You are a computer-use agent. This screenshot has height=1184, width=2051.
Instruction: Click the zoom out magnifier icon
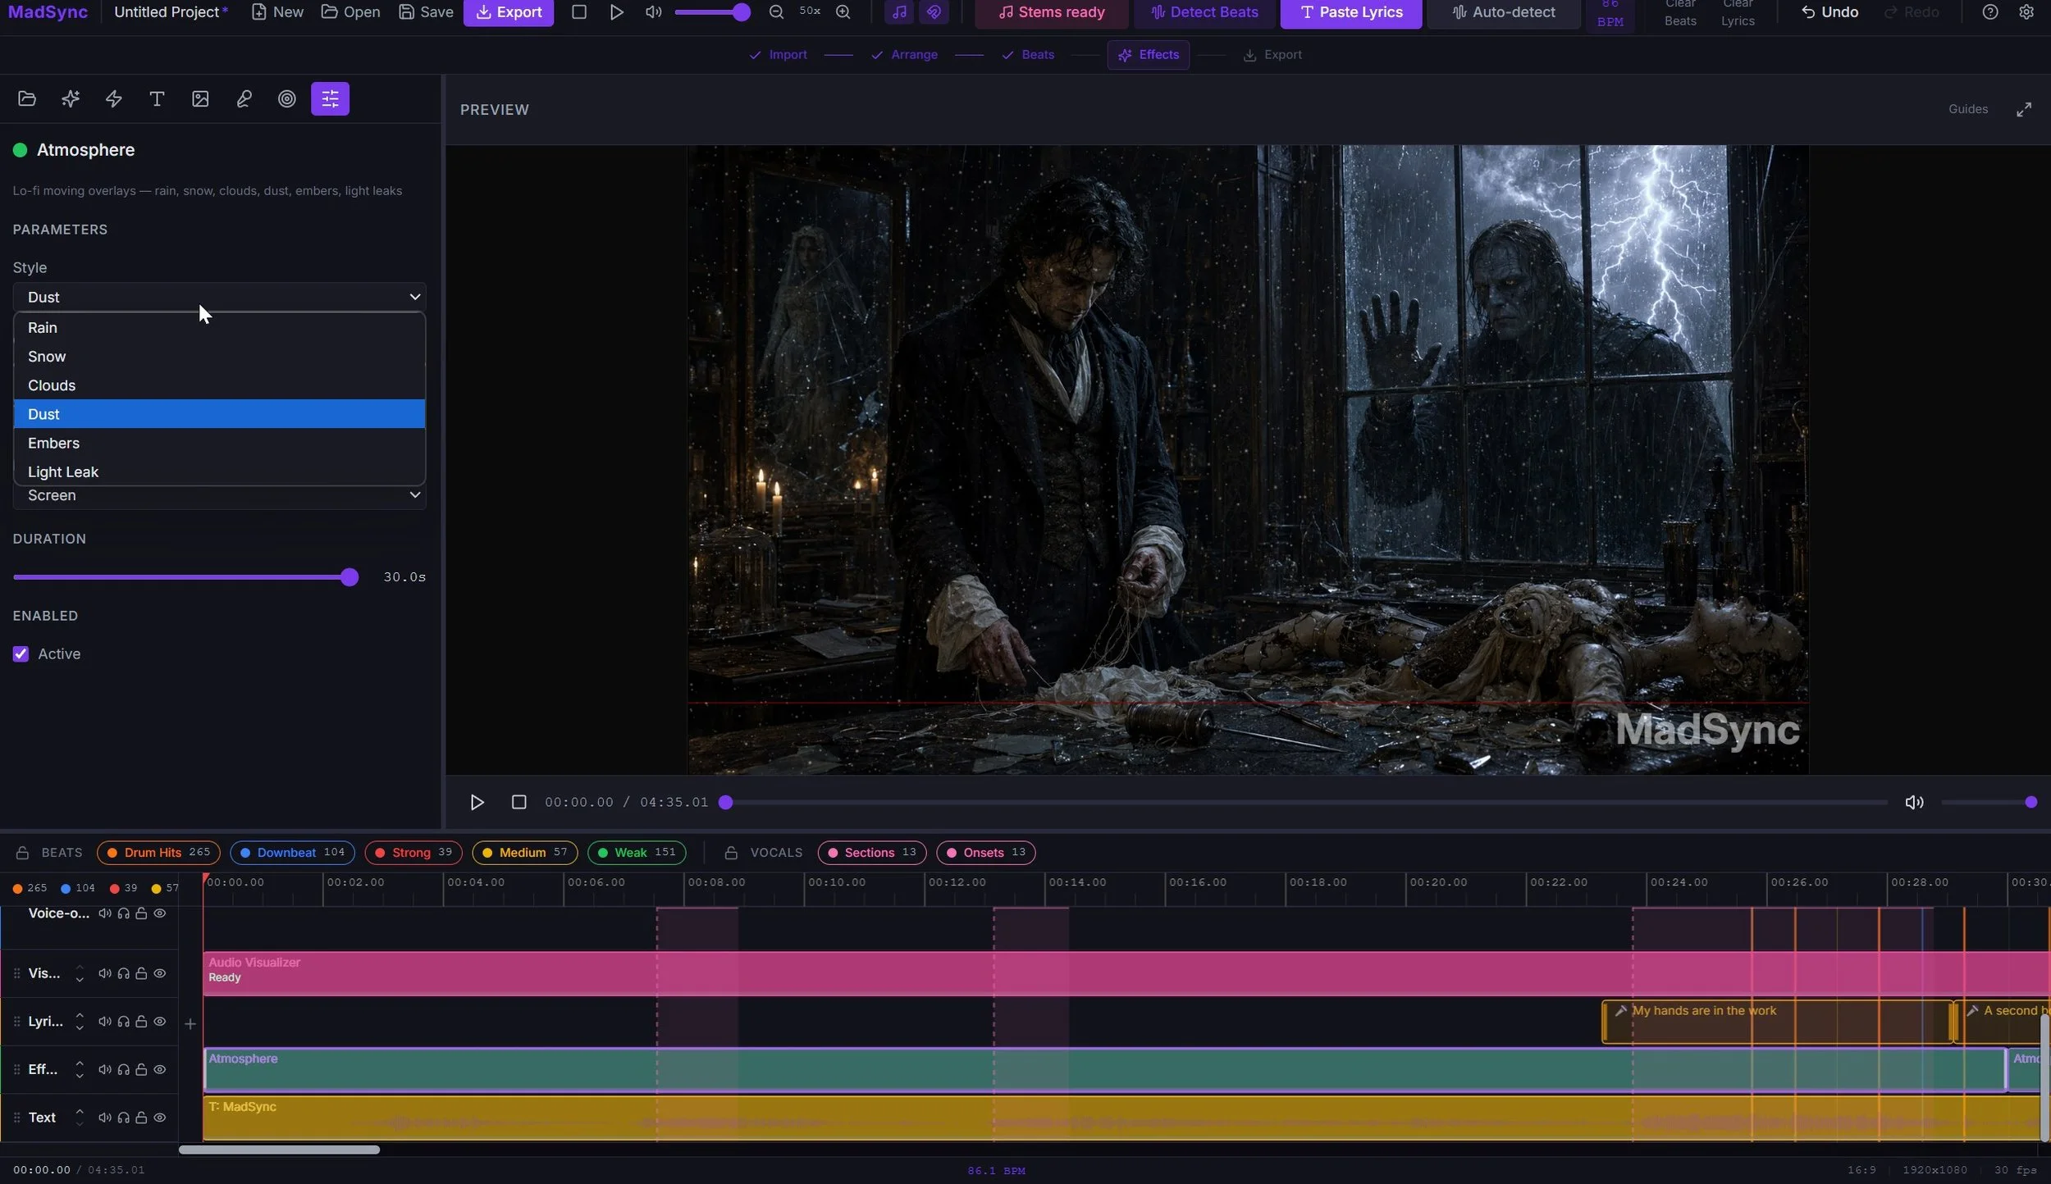tap(776, 12)
